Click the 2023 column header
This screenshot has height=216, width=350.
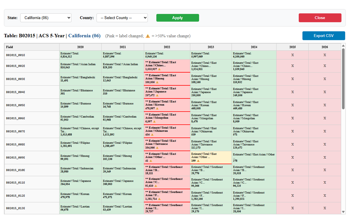pyautogui.click(x=211, y=47)
